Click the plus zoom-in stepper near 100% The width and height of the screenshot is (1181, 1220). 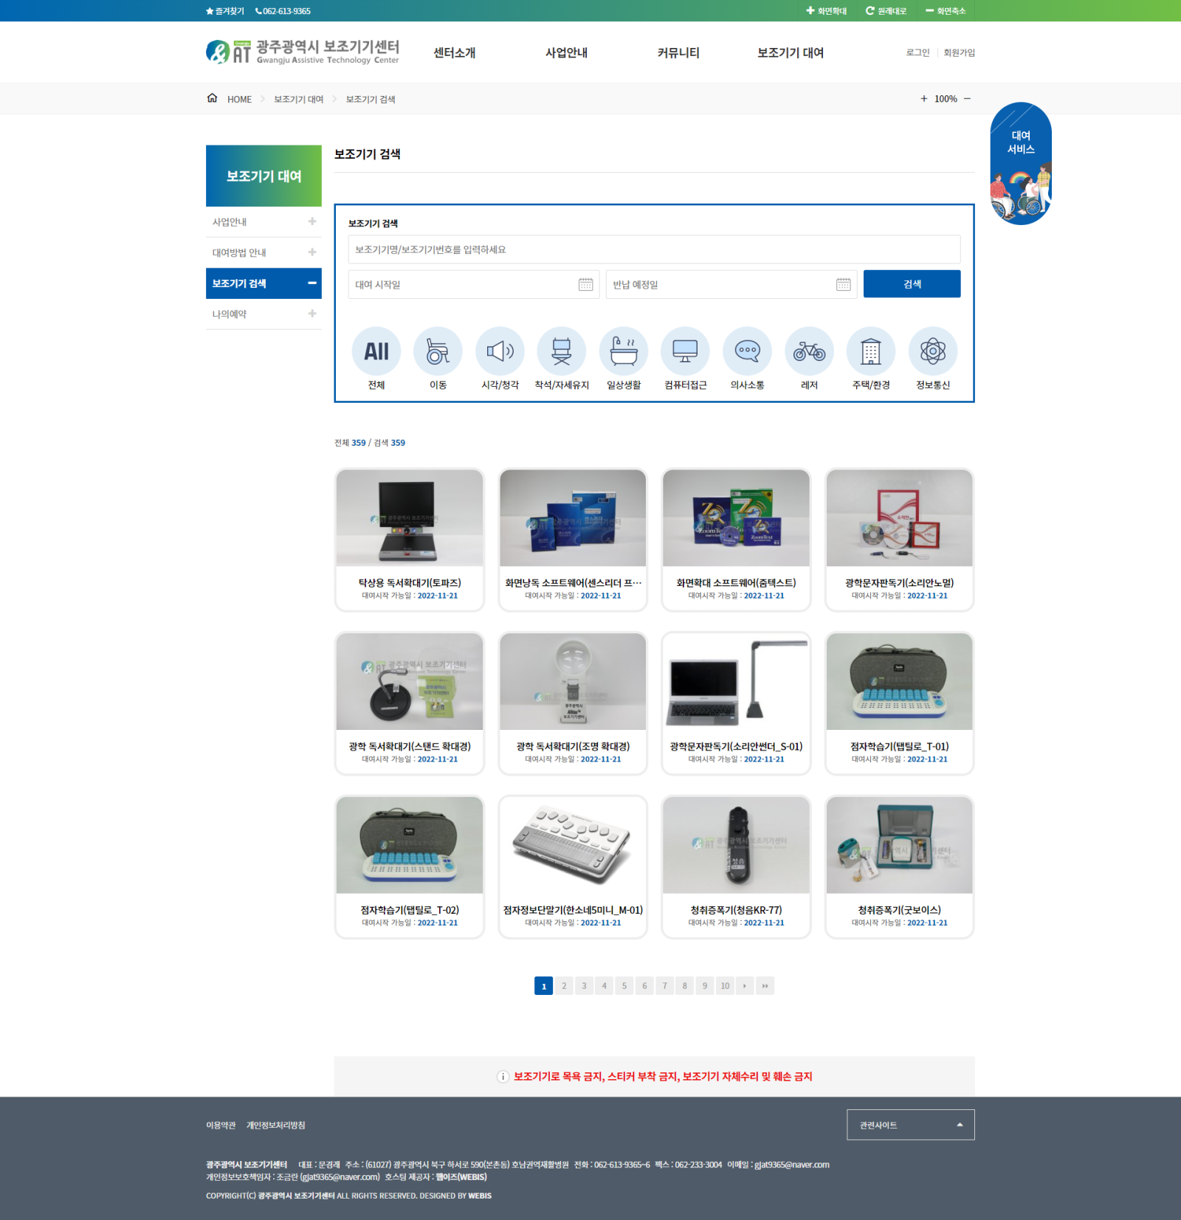(x=923, y=99)
